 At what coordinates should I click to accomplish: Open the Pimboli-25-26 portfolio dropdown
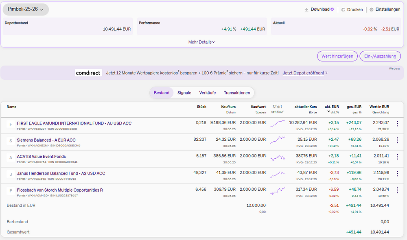pyautogui.click(x=26, y=9)
